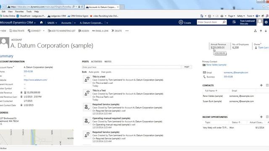
Task: Open the settings gear icon
Action: pyautogui.click(x=266, y=22)
